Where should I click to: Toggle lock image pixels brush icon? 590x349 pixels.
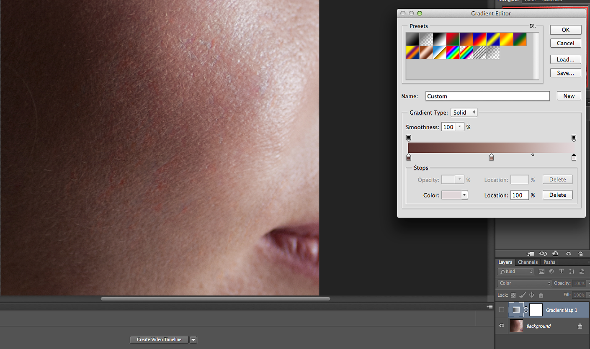point(523,295)
